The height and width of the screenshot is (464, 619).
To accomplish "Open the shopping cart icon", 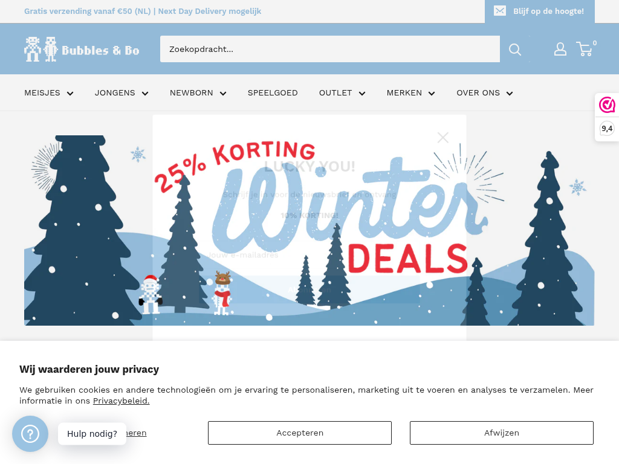I will (585, 50).
